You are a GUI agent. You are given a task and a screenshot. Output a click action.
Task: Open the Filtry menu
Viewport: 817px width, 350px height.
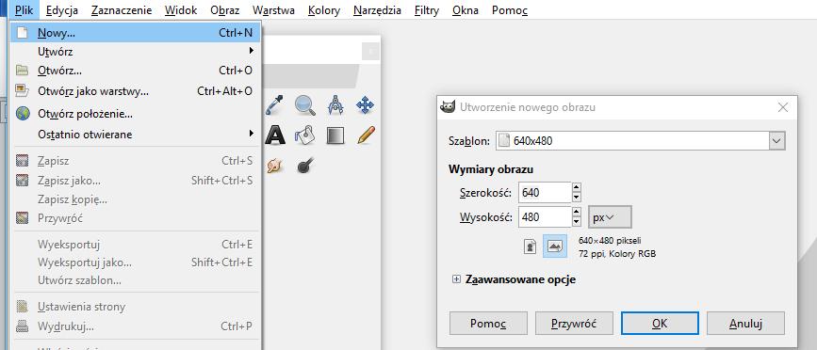pos(427,10)
